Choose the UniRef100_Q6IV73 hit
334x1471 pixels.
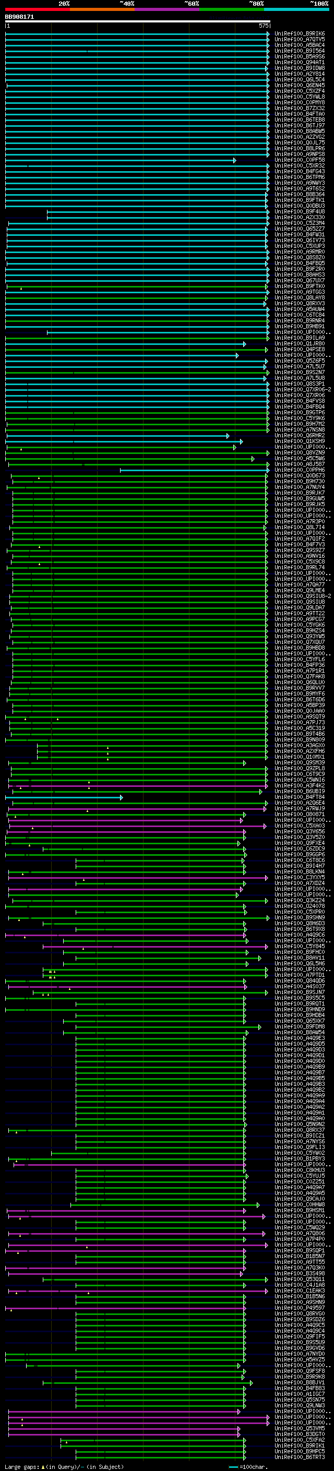point(300,241)
